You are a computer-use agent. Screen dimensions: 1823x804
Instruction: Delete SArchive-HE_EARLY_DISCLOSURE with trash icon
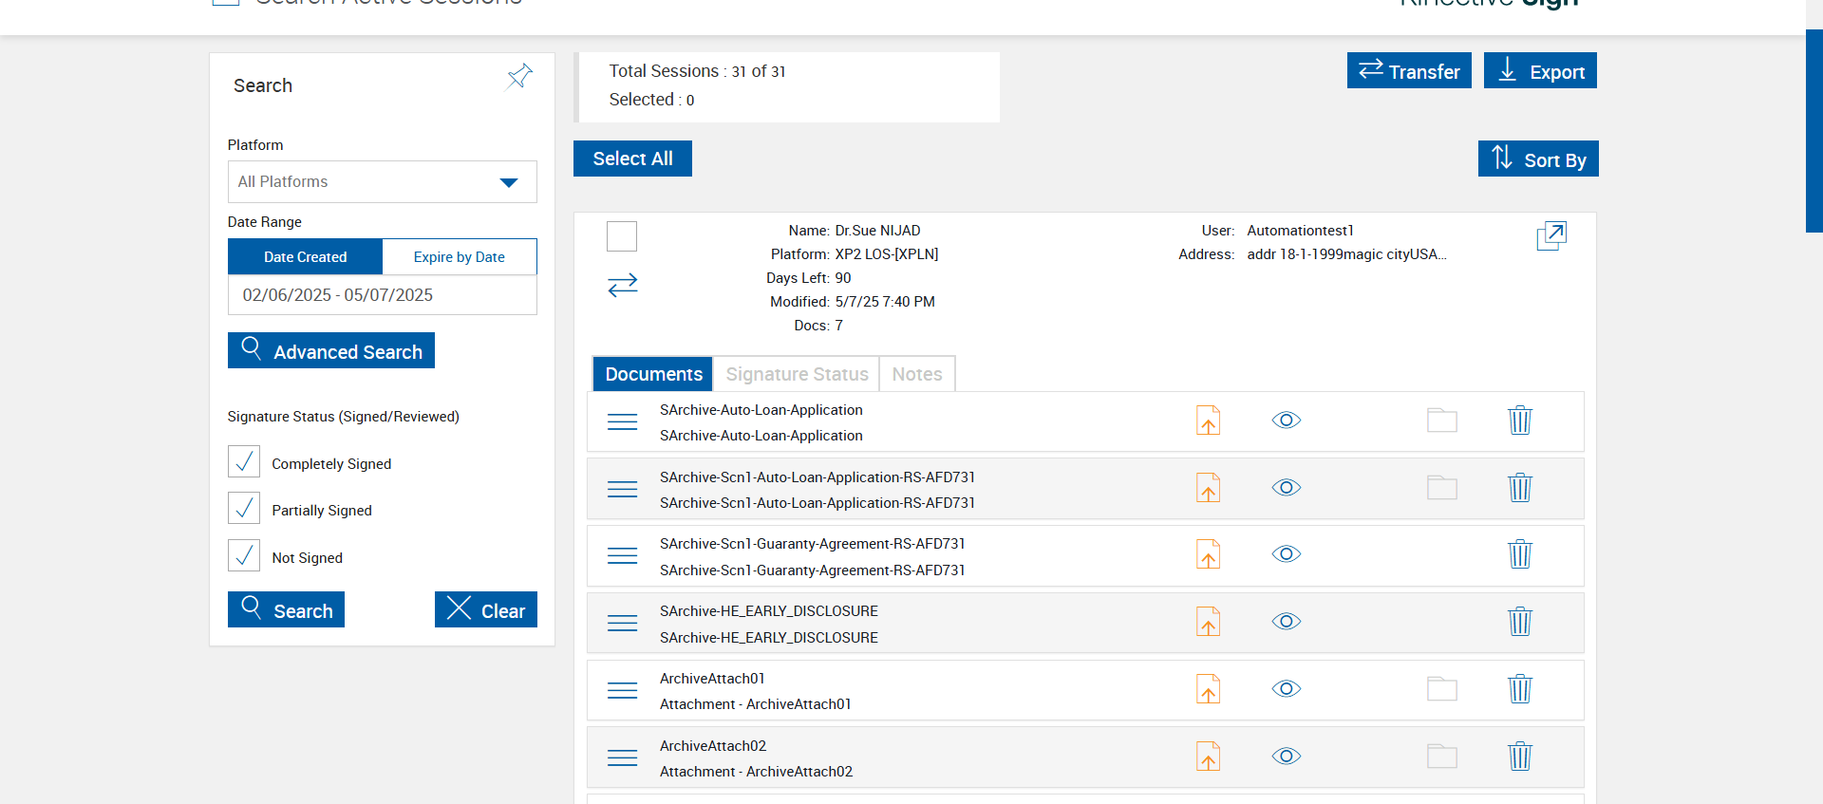[x=1519, y=622]
